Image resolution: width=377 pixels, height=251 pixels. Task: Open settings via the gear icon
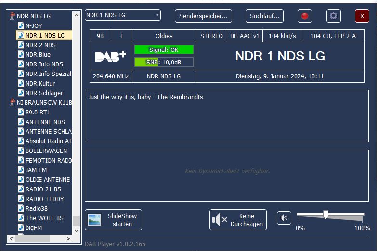333,16
